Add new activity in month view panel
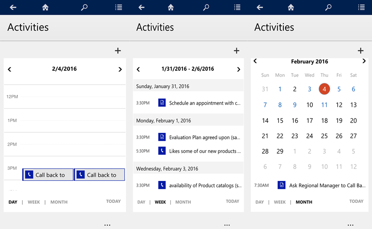This screenshot has width=372, height=229. point(360,51)
